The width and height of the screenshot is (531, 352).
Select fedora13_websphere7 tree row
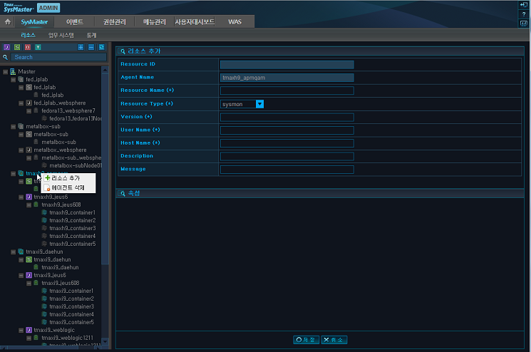coord(68,110)
